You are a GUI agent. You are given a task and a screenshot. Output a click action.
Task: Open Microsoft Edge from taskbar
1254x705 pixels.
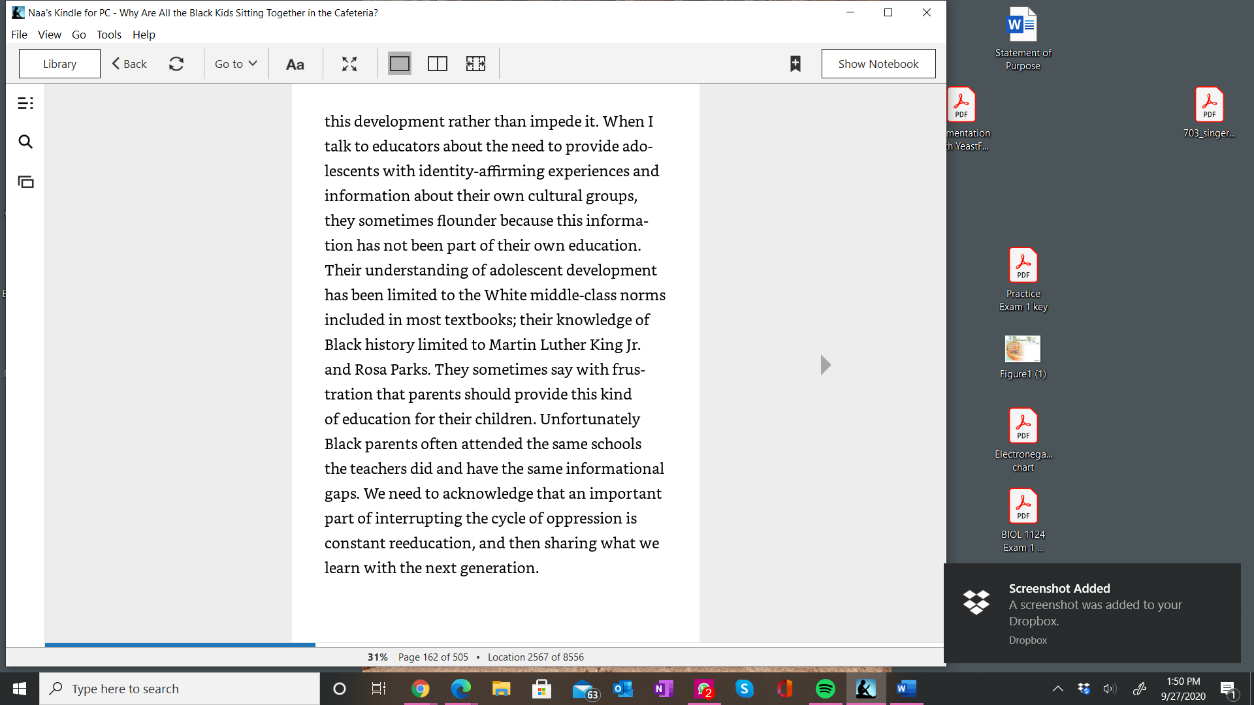click(460, 689)
